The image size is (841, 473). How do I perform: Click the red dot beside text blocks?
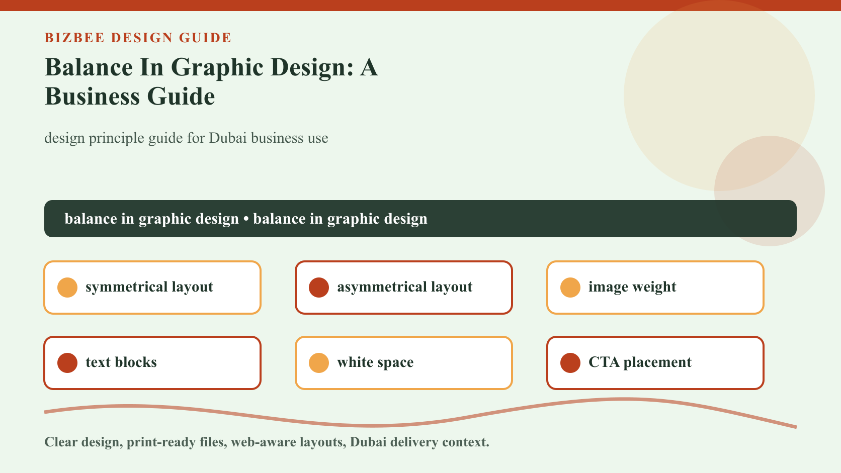[67, 363]
